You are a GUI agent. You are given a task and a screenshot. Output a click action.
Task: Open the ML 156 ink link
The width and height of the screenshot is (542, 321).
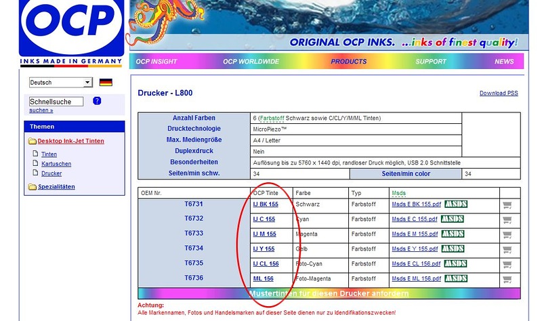(x=263, y=278)
